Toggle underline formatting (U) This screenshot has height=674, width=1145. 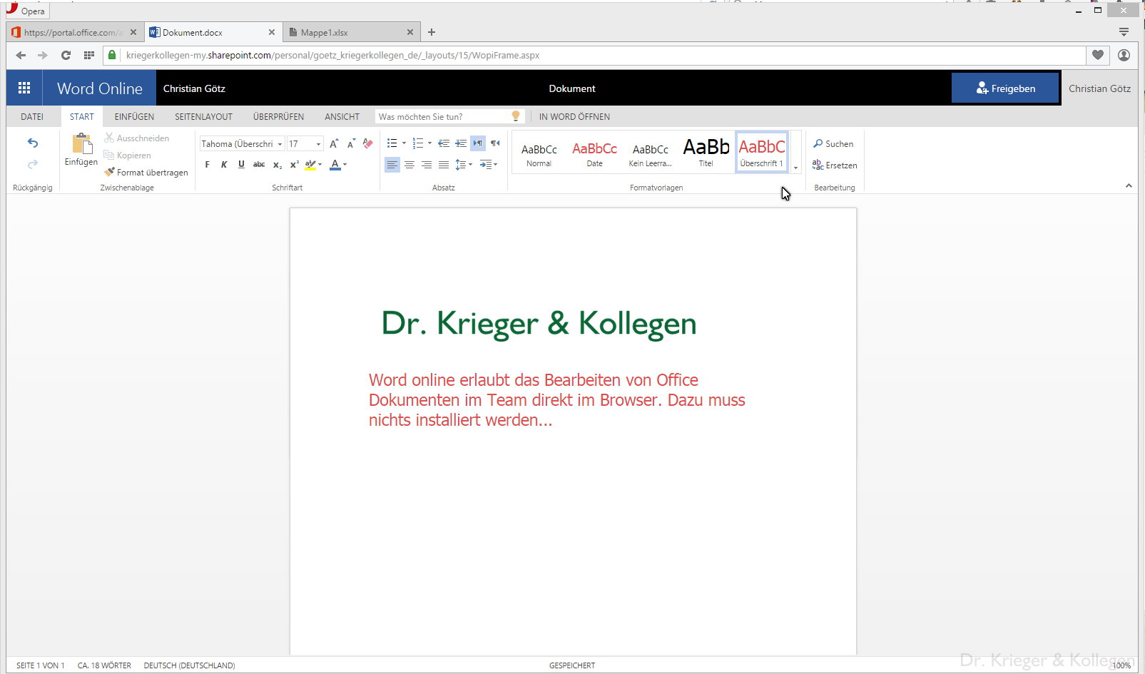[241, 165]
